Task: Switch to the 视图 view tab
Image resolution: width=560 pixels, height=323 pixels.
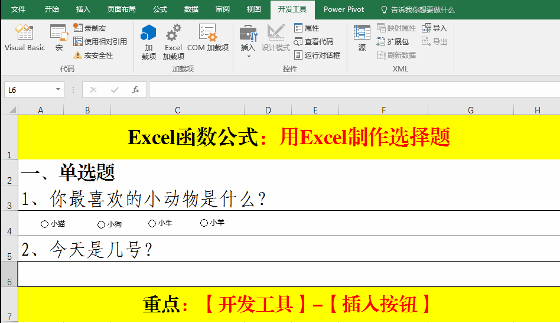Action: (253, 9)
